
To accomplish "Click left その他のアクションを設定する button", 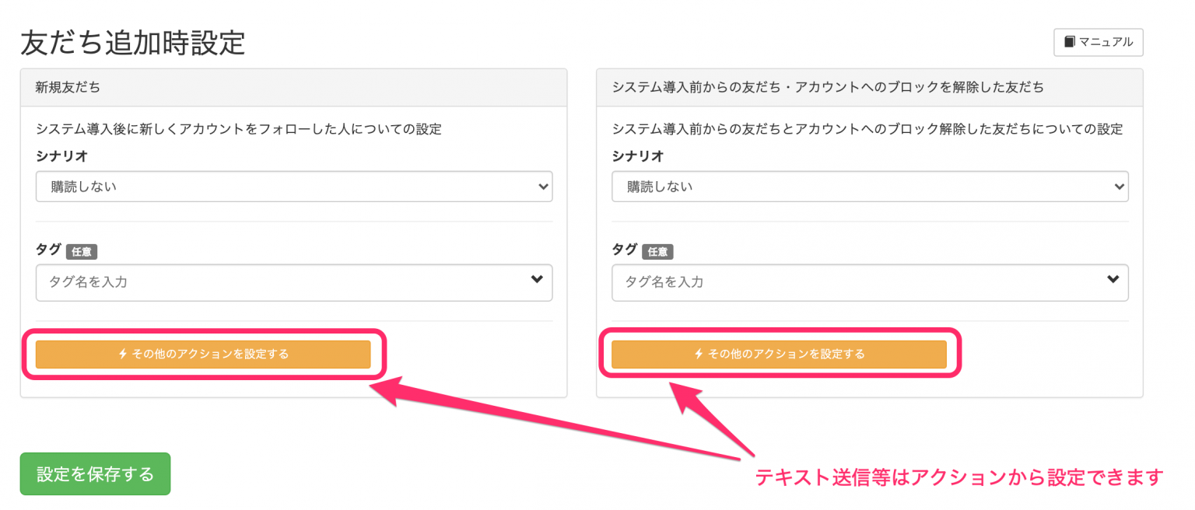I will tap(203, 354).
